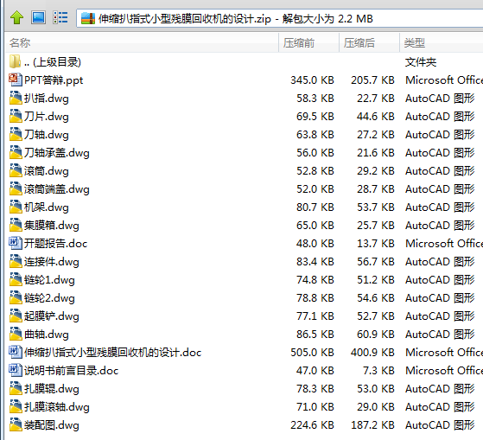Screen dimensions: 483x440
Task: Click the AutoCAD icon of 起膜铲.dwg
Action: (16, 316)
